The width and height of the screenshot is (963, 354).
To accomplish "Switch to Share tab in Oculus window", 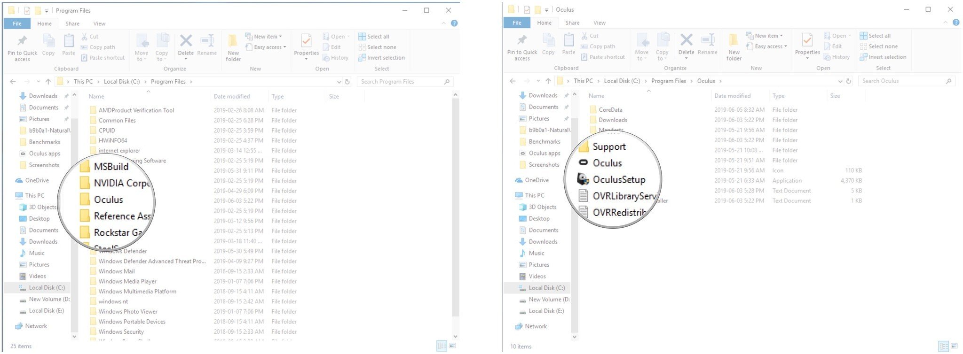I will (x=572, y=23).
